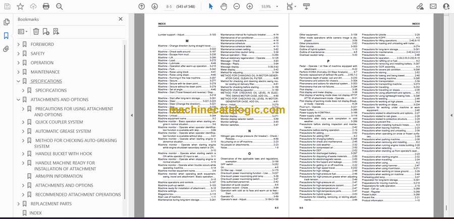Expand HANDLE BUCKET WITH HOOK bookmark
454x219 pixels.
[x=23, y=154]
